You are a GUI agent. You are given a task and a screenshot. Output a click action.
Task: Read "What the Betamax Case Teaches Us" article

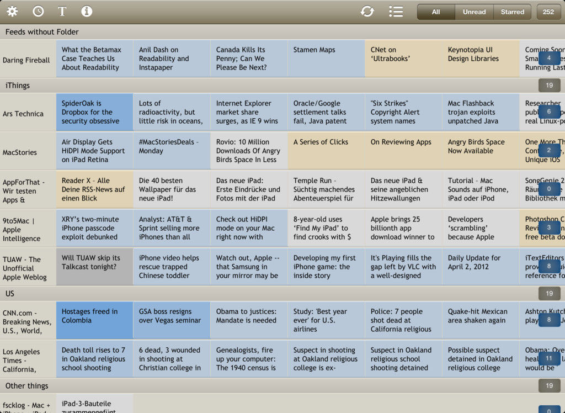point(94,59)
